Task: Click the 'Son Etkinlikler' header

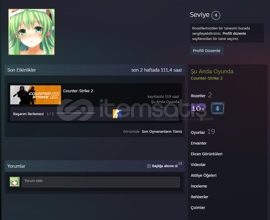Action: click(22, 70)
